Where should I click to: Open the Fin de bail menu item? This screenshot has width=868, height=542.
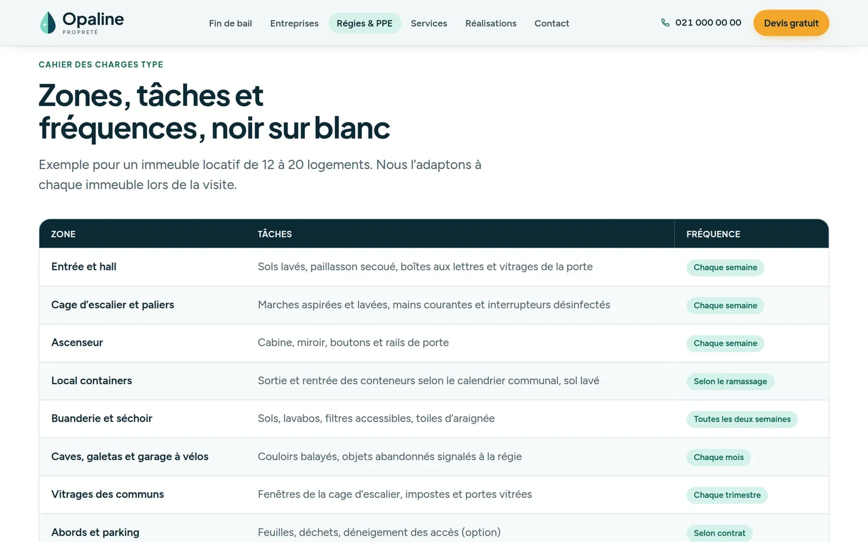coord(231,23)
